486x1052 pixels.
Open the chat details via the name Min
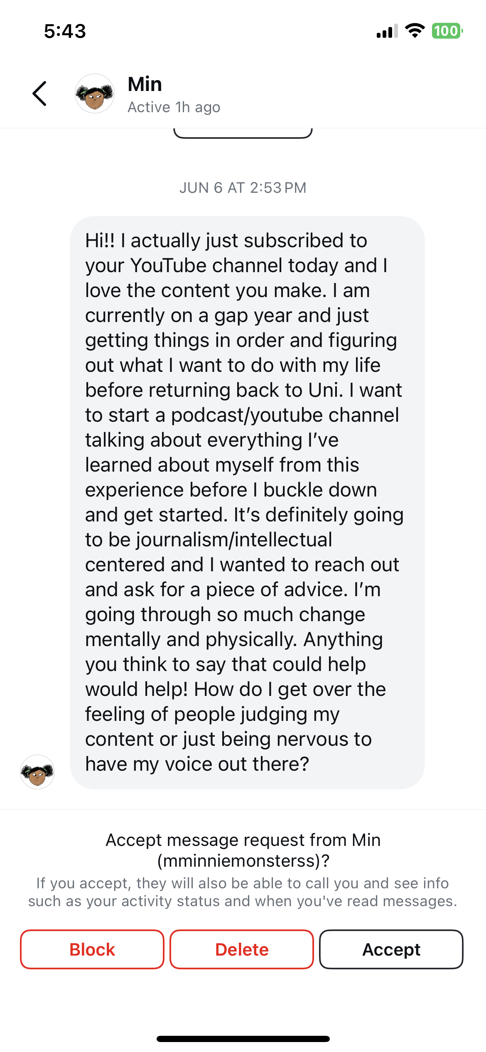pos(145,84)
